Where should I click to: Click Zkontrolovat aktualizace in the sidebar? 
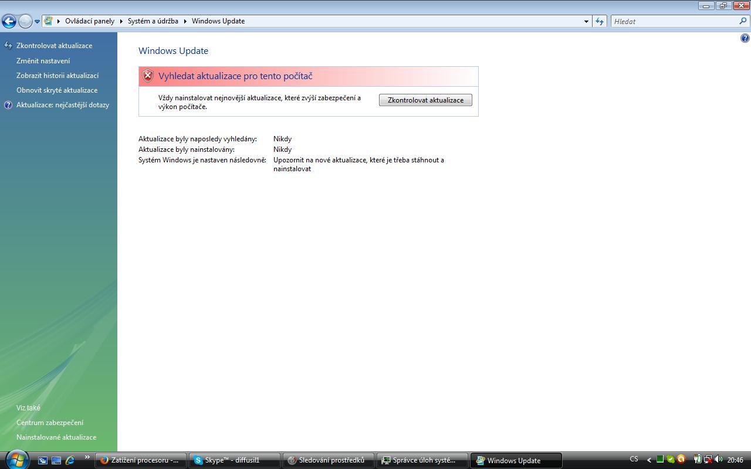point(54,46)
